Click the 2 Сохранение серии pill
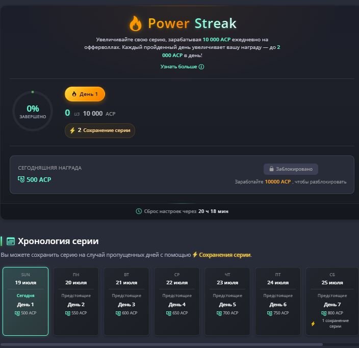Screen dimensions: 359x348 coord(100,130)
